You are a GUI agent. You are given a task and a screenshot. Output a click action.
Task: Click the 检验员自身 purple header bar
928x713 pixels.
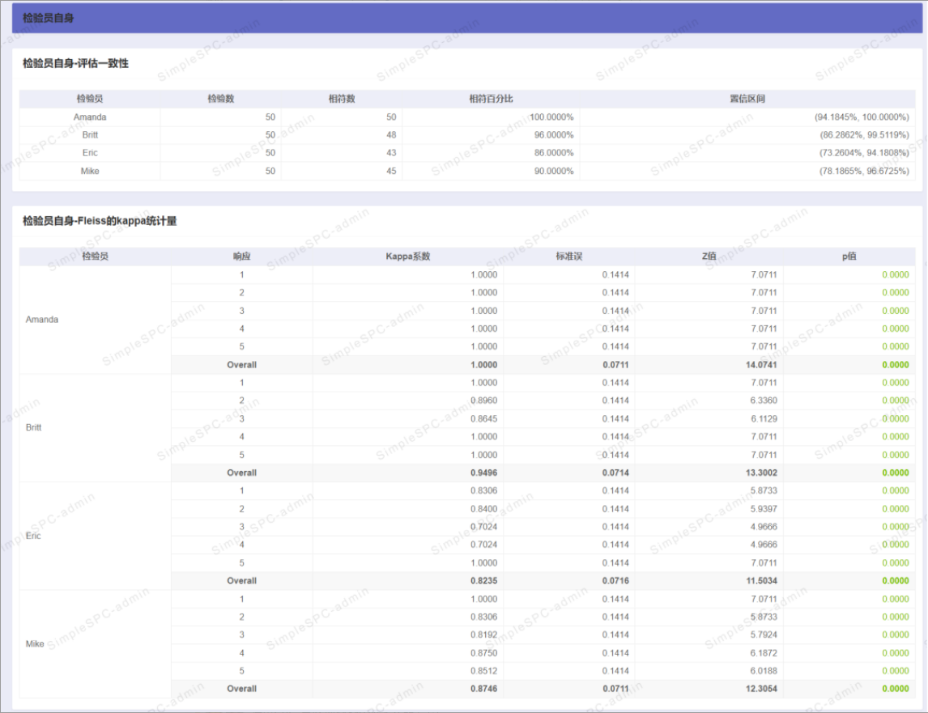[466, 17]
